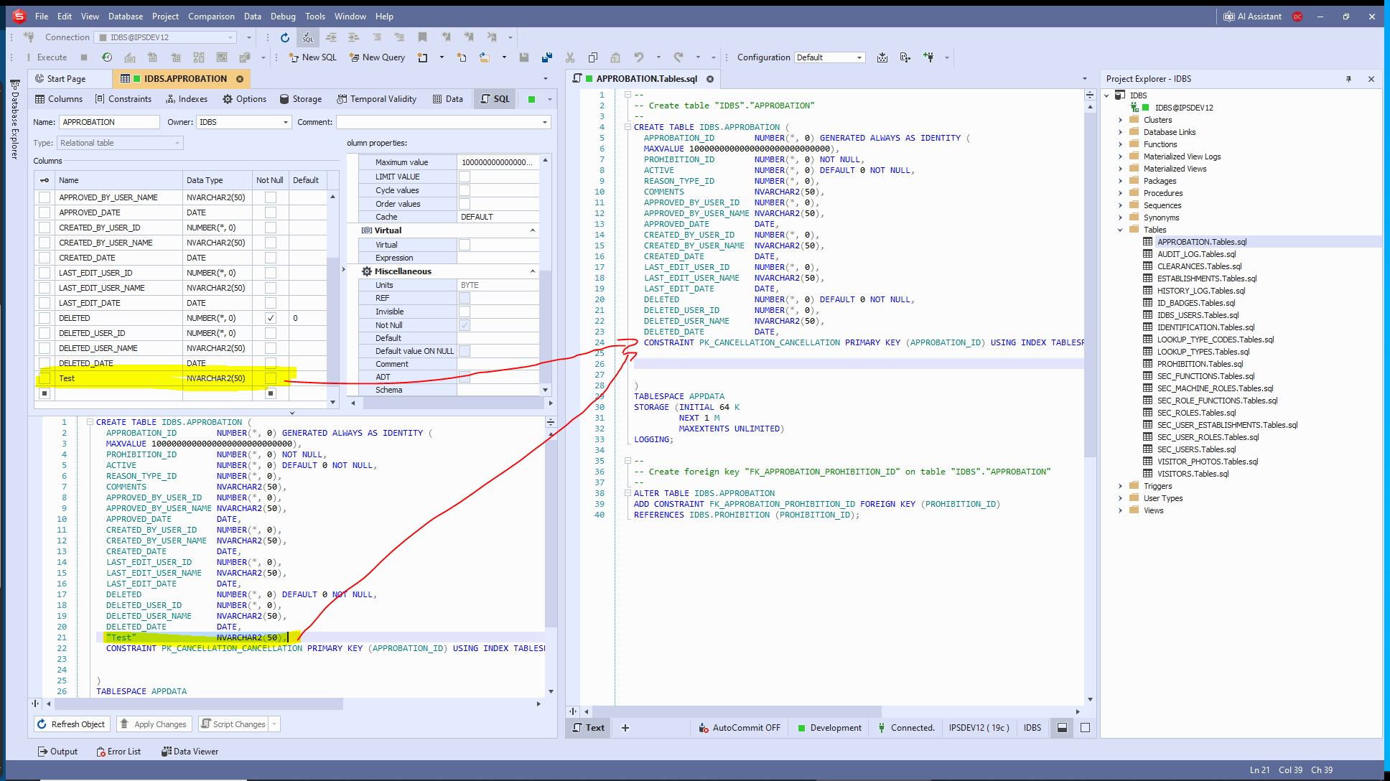Viewport: 1390px width, 781px height.
Task: Click the table Name input field APPROBATION
Action: (x=109, y=122)
